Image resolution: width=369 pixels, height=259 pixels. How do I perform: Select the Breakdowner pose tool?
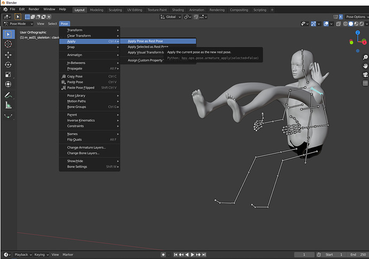(8, 116)
